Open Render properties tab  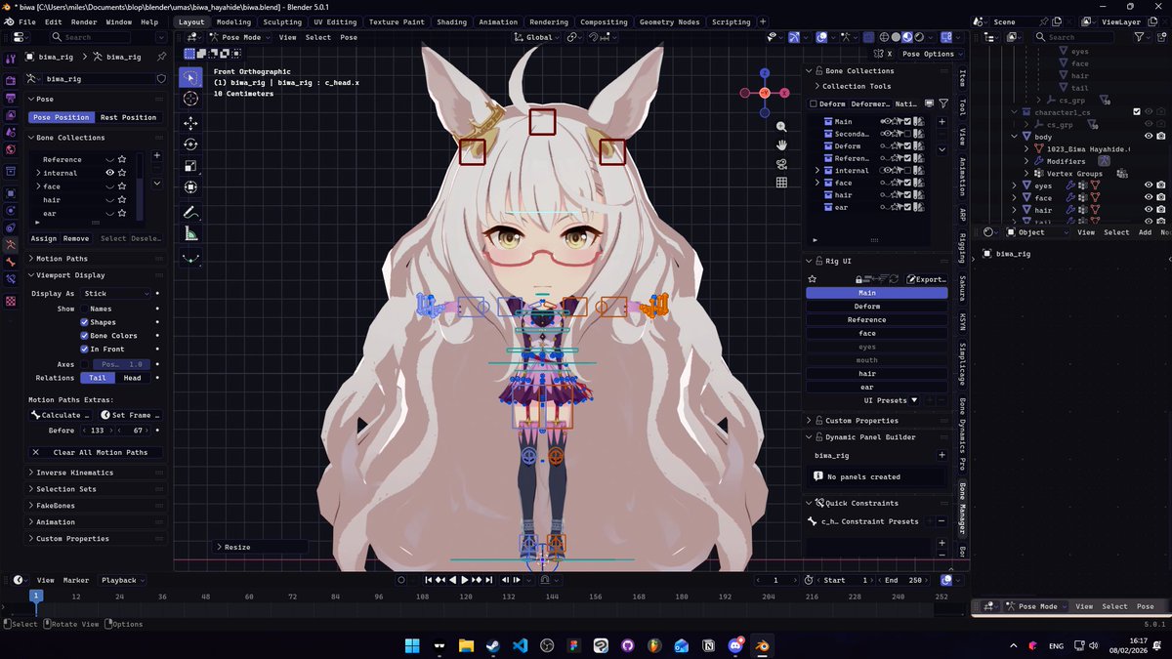tap(11, 81)
